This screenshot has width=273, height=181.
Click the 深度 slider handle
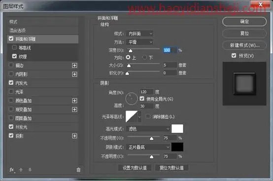pyautogui.click(x=131, y=51)
